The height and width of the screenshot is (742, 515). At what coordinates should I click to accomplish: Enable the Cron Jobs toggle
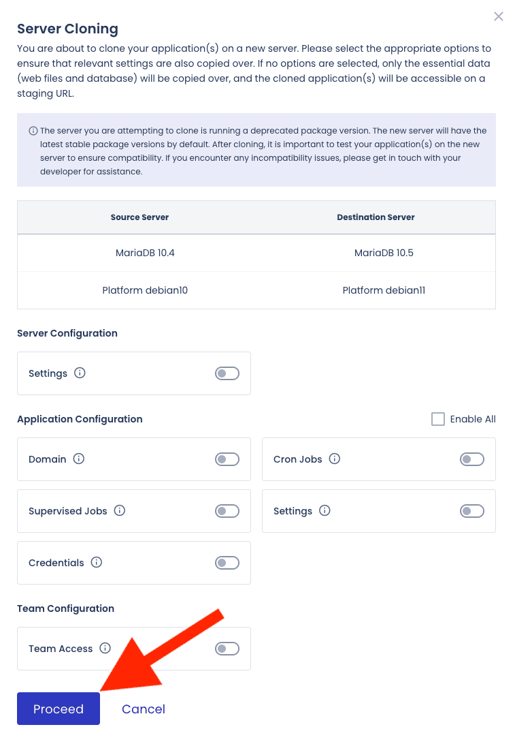(x=471, y=459)
